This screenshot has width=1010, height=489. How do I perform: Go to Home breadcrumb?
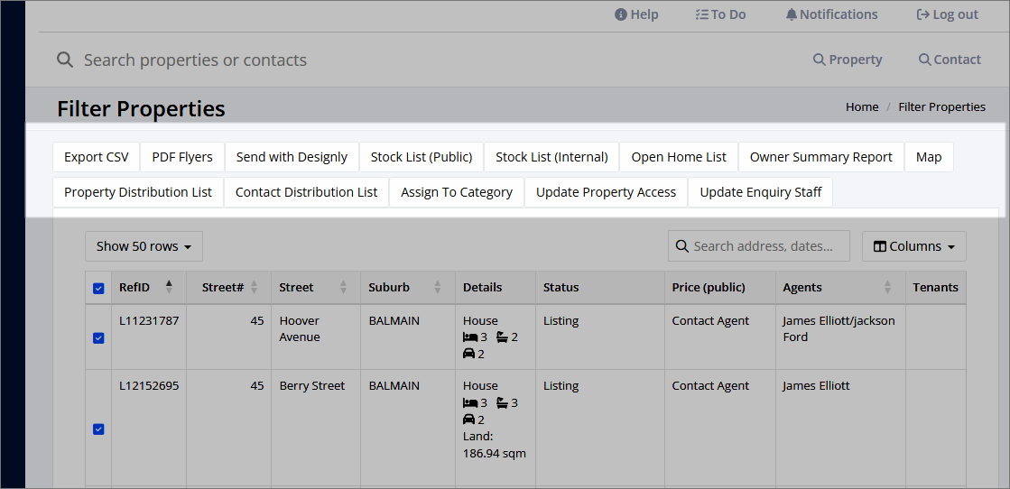click(862, 107)
